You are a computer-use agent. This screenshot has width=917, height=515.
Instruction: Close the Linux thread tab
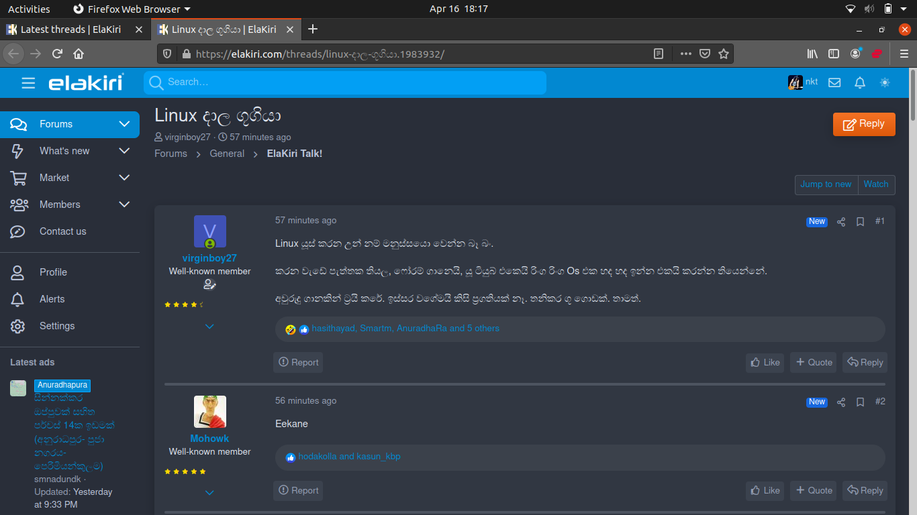290,30
